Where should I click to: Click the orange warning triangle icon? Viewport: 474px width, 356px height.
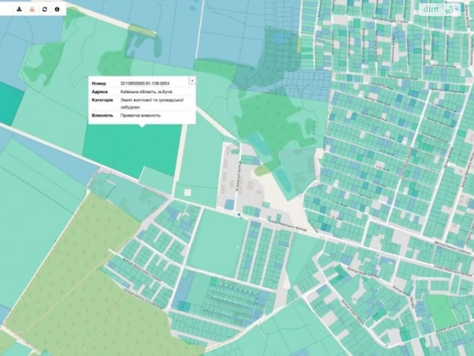[x=32, y=9]
